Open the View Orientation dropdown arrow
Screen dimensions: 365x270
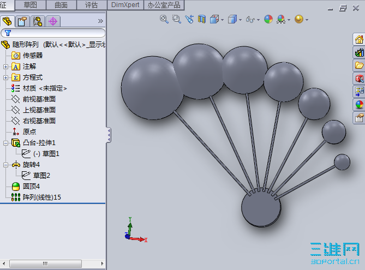(222, 20)
